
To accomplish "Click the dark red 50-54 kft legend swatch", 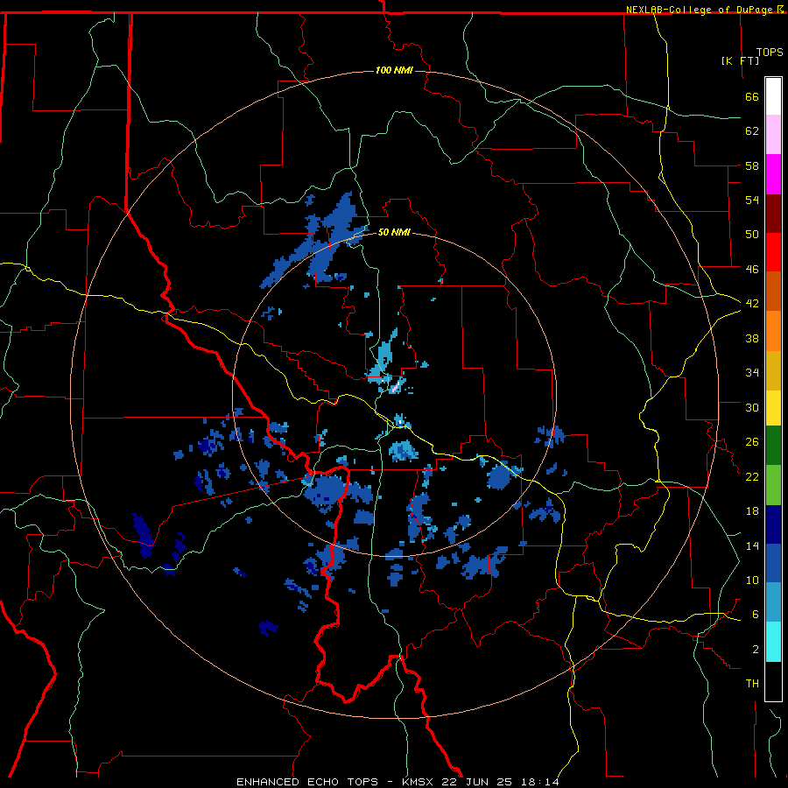I will tap(773, 214).
